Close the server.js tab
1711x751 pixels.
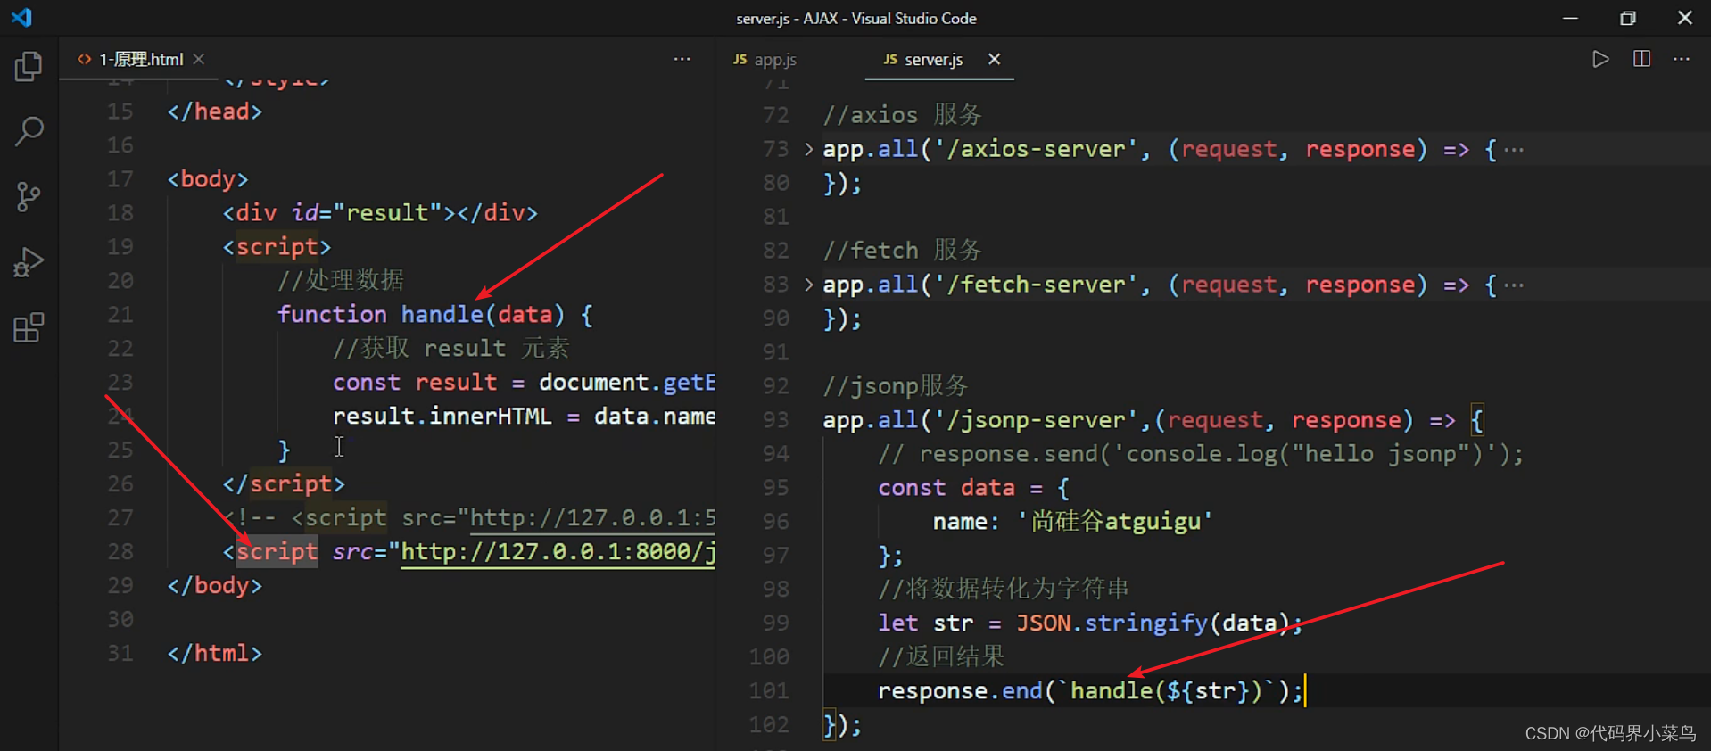[994, 59]
